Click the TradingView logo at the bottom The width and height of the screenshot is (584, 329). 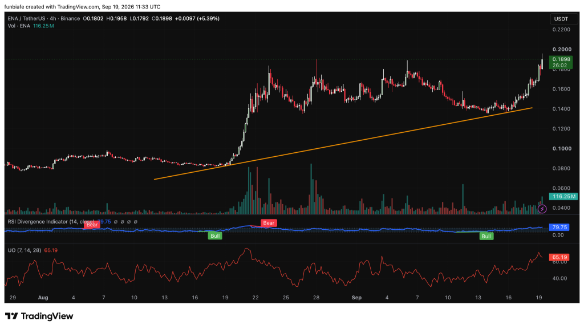tap(39, 316)
